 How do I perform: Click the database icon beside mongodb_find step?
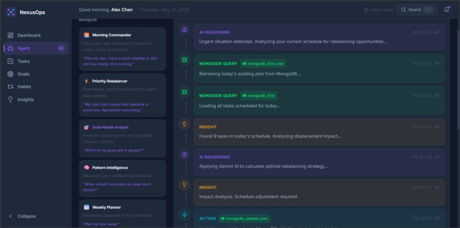click(184, 92)
